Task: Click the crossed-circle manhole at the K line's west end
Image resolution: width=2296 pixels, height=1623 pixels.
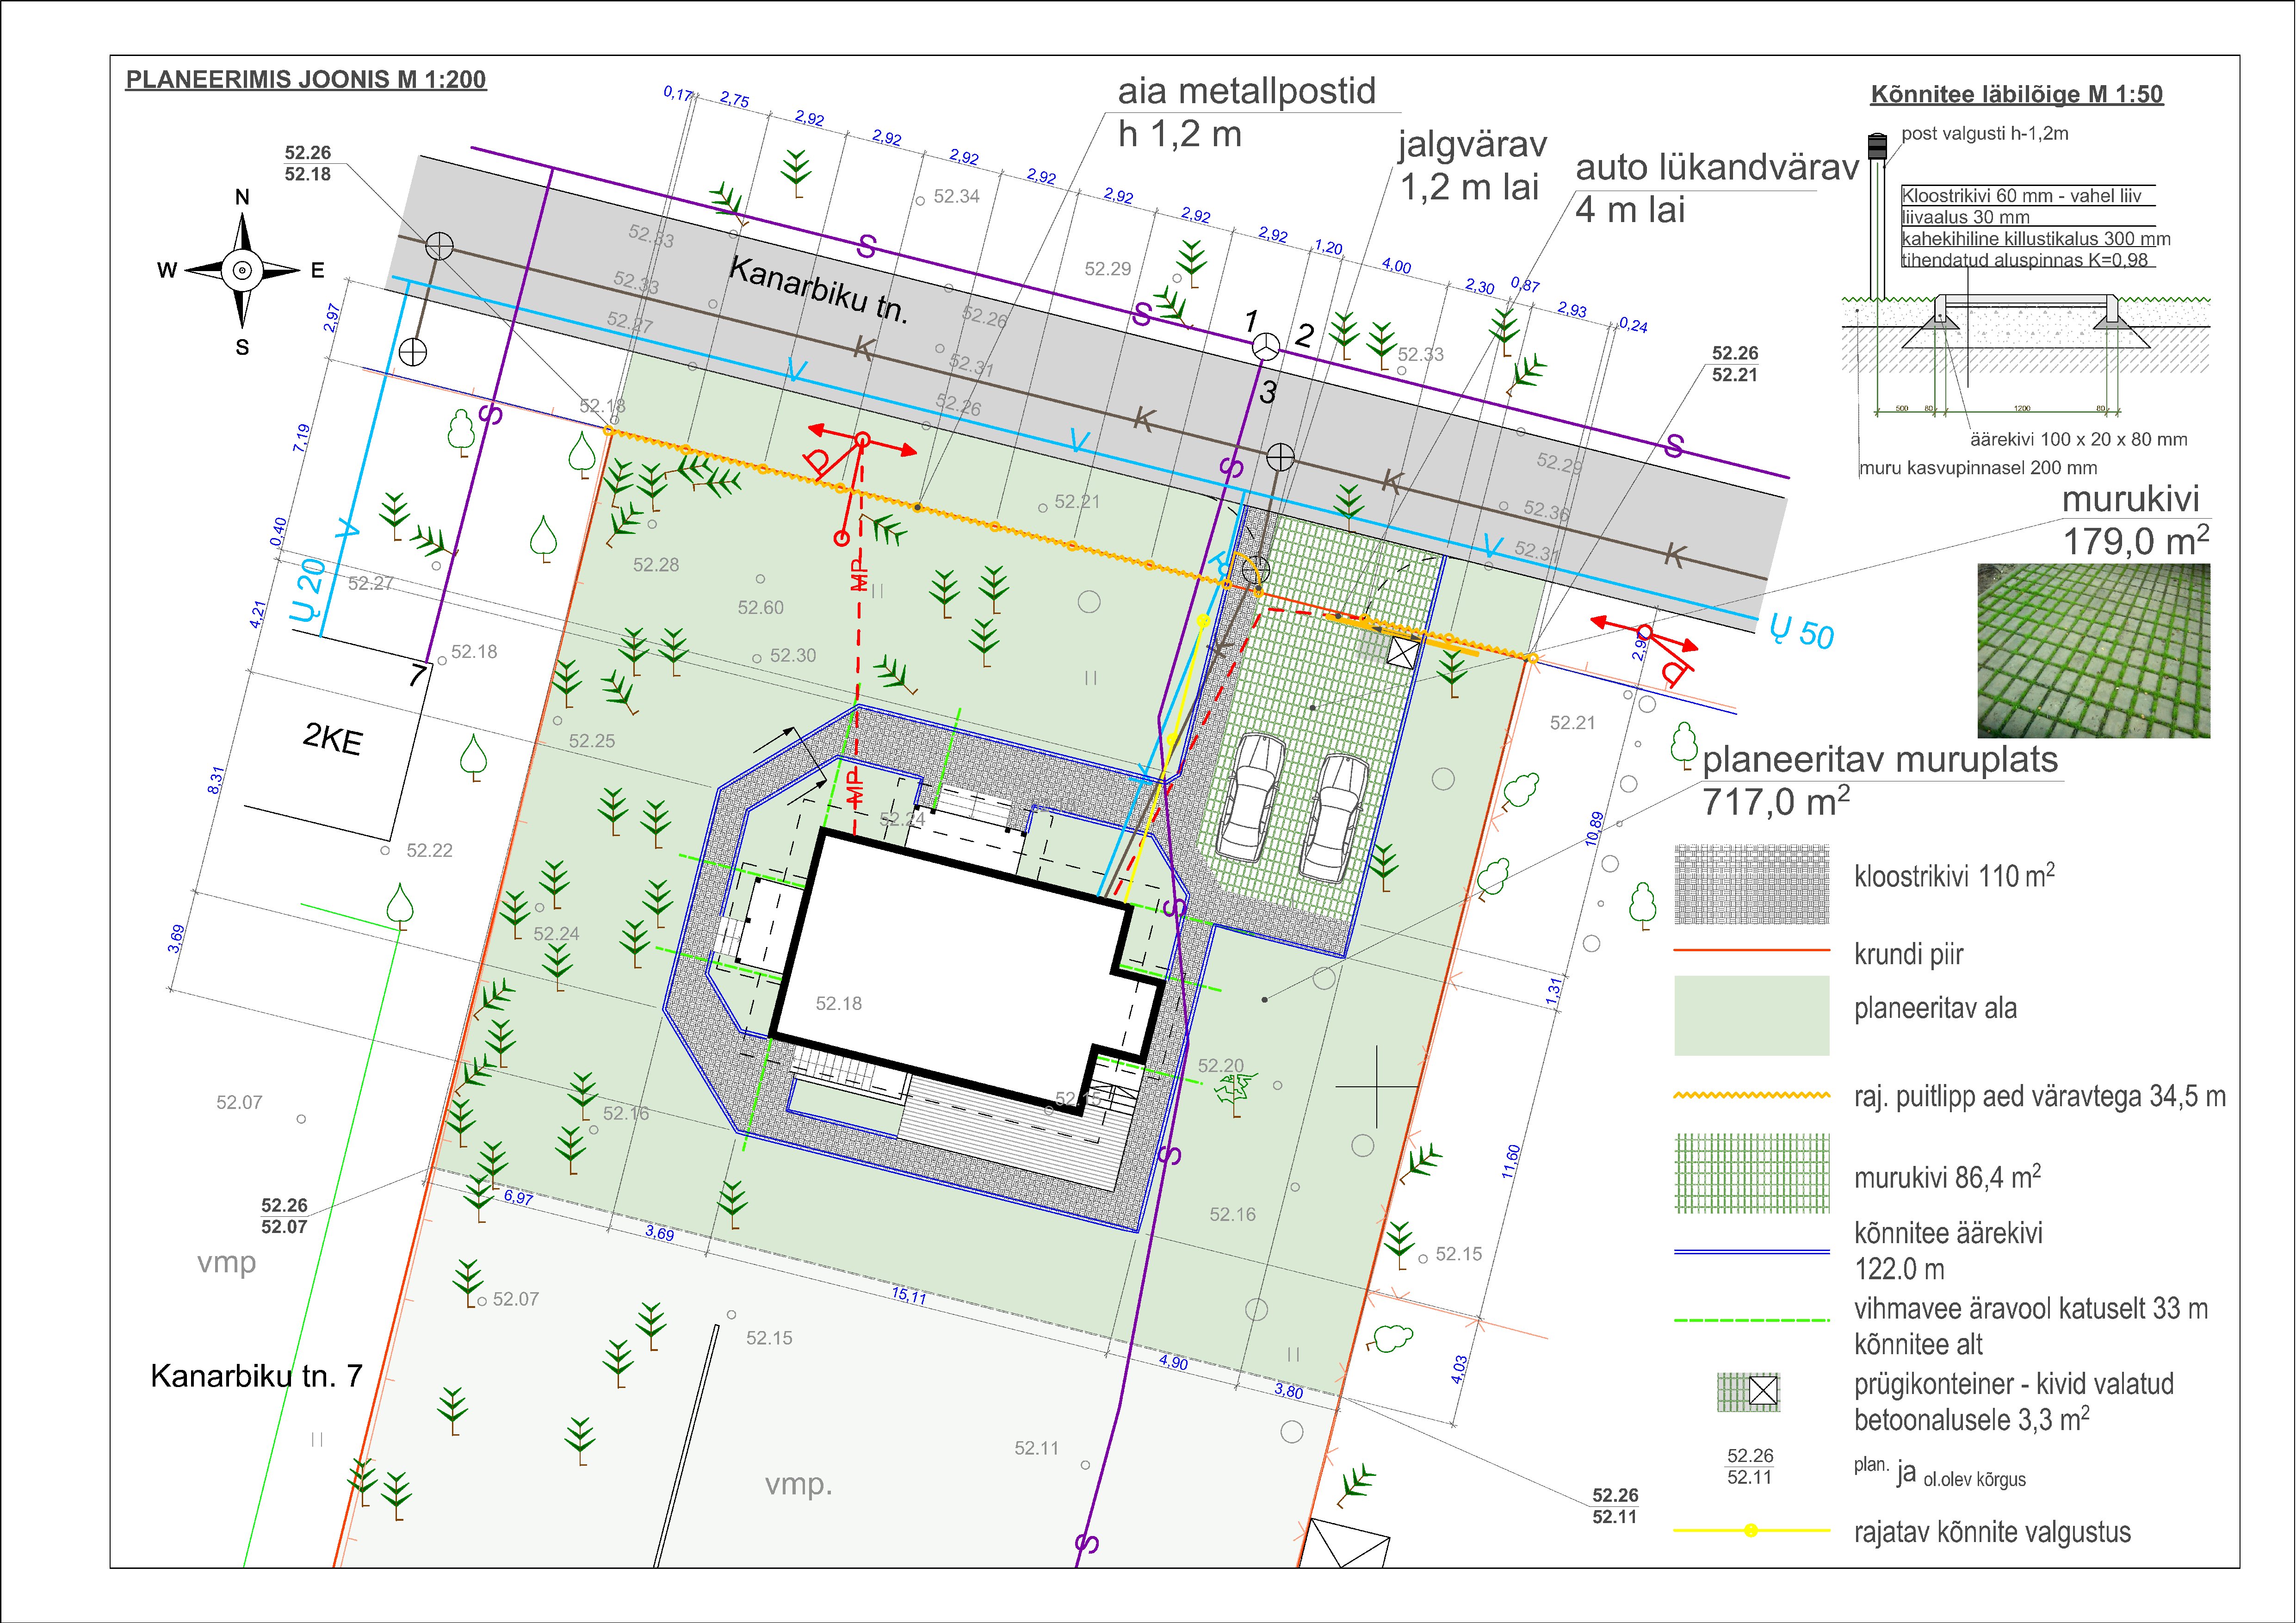Action: click(x=439, y=245)
